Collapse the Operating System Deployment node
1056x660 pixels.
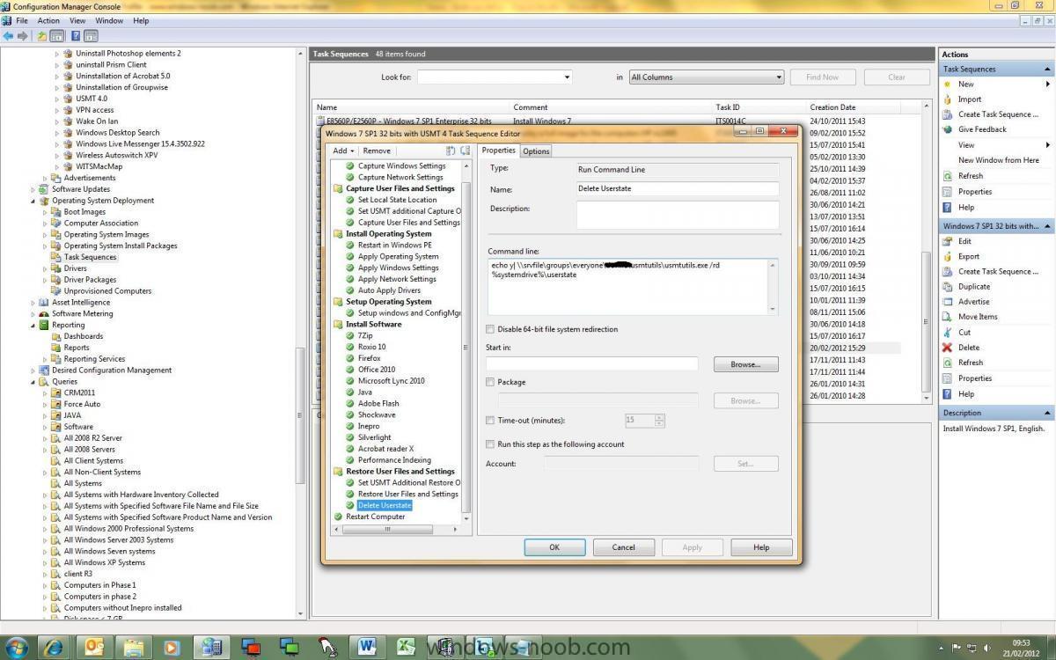pyautogui.click(x=33, y=201)
